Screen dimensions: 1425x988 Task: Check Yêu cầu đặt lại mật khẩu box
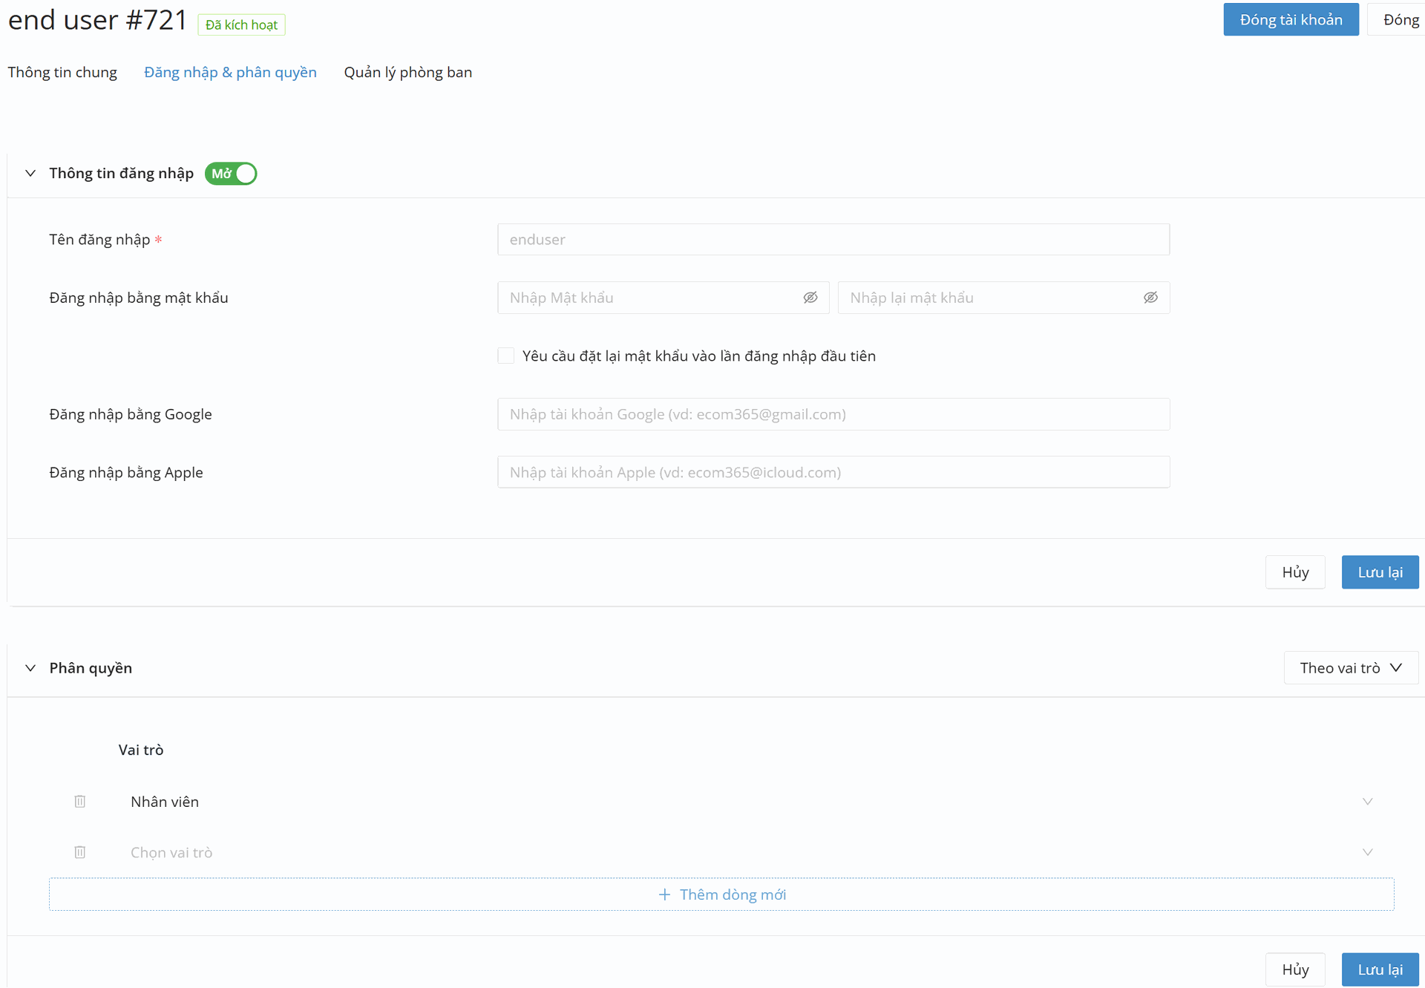(506, 356)
